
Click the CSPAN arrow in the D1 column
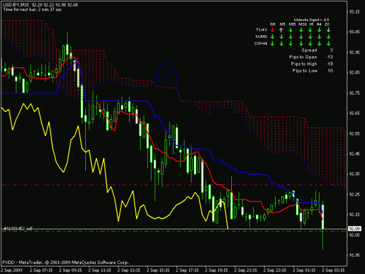tap(328, 44)
